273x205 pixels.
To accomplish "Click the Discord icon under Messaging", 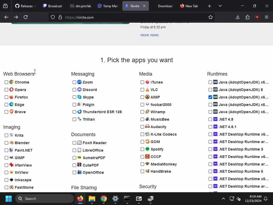I will 79,89.
